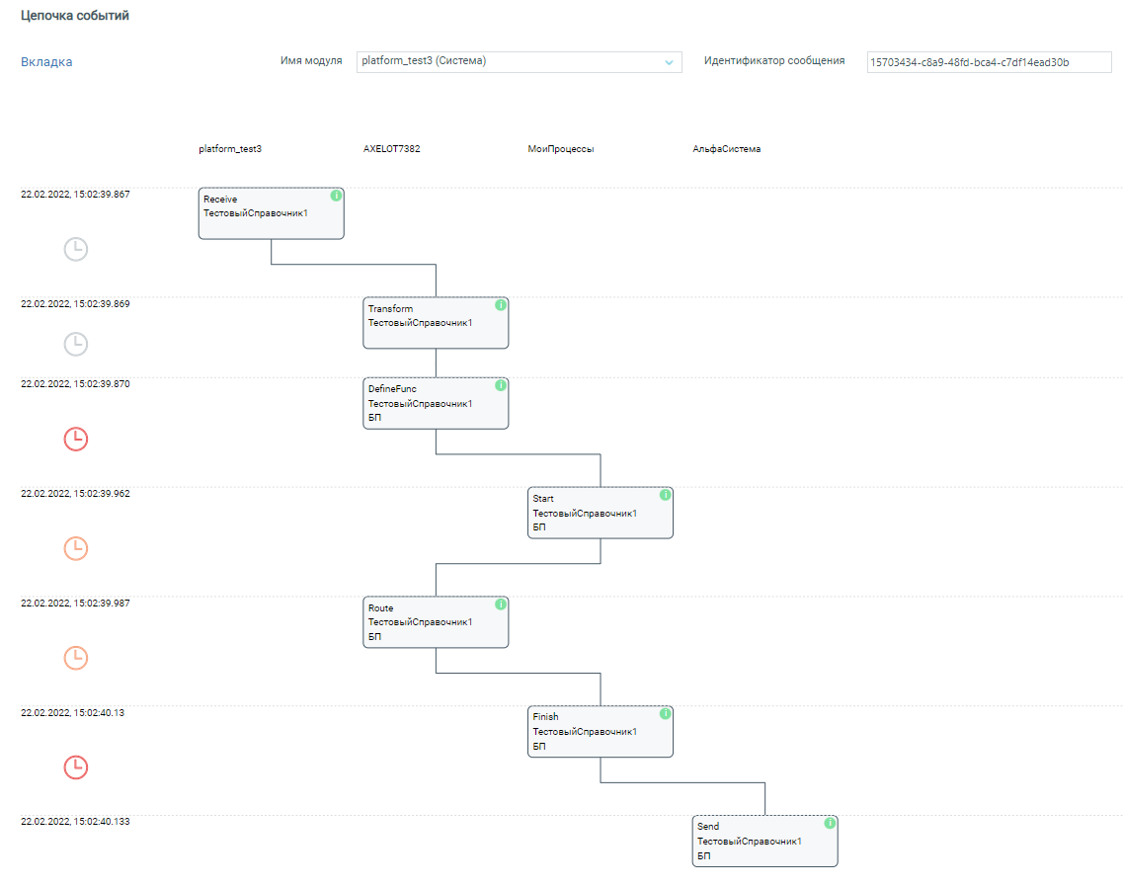Viewport: 1123px width, 887px height.
Task: Click the info icon on Transform node
Action: click(501, 305)
